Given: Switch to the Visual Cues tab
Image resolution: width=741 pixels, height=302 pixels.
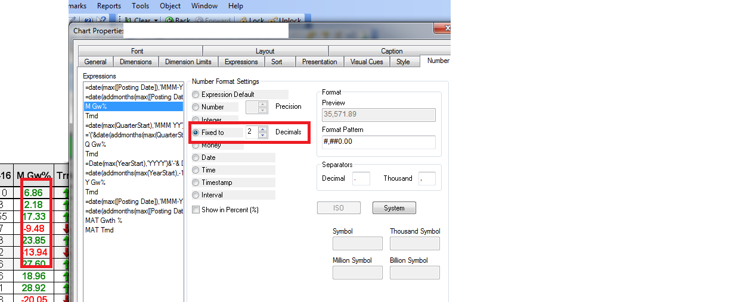Looking at the screenshot, I should point(367,61).
